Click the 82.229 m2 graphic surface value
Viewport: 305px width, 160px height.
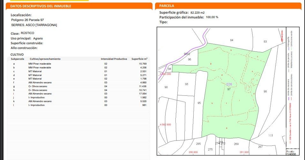click(x=197, y=12)
